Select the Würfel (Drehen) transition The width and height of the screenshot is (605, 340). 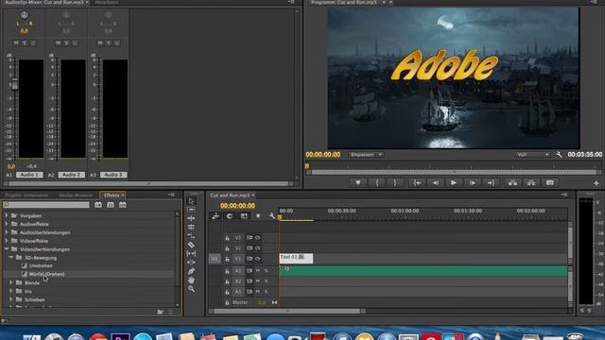pyautogui.click(x=46, y=274)
